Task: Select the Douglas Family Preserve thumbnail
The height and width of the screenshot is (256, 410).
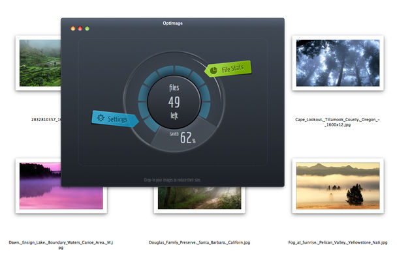Action: click(x=200, y=198)
